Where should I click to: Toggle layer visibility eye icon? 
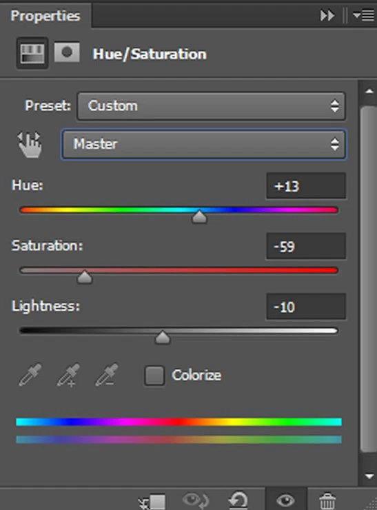(285, 500)
